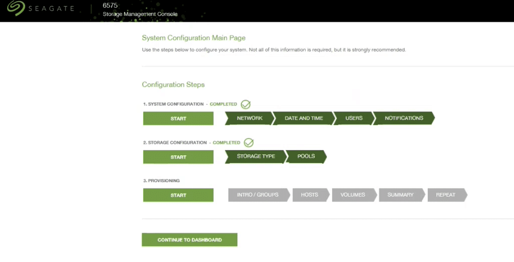514x262 pixels.
Task: Click the '3. PROVISIONING' label
Action: click(161, 180)
